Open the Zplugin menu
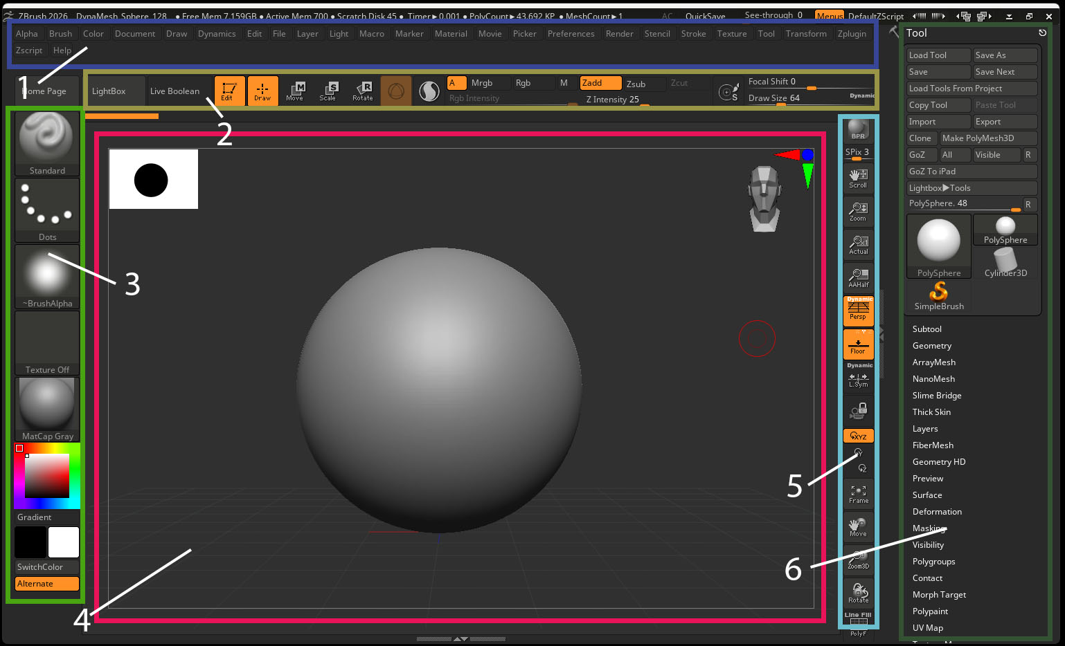Image resolution: width=1065 pixels, height=646 pixels. tap(851, 34)
